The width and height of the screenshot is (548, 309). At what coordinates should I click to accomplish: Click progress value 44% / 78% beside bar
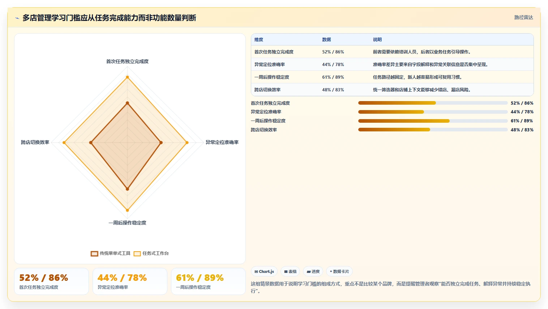[x=522, y=112]
